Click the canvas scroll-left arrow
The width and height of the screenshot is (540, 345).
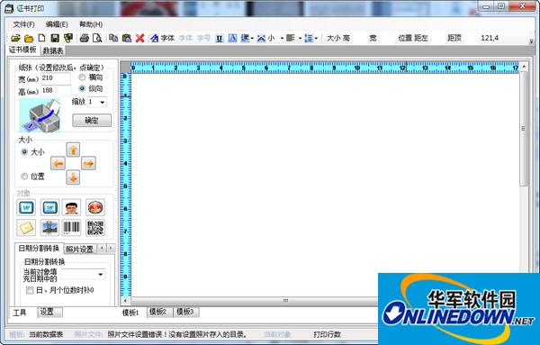(125, 301)
